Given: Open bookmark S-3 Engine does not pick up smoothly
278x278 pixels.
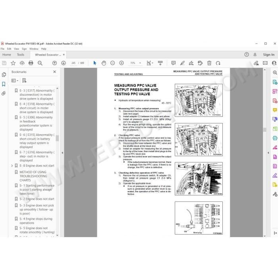Looking at the screenshot, I should tap(37, 209).
